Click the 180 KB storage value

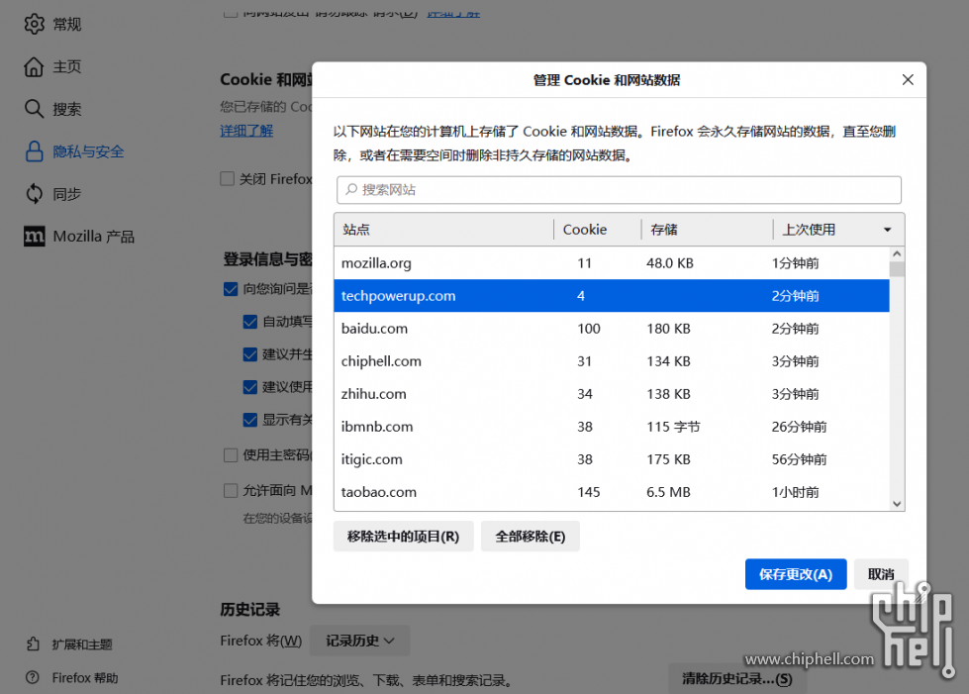click(x=668, y=328)
